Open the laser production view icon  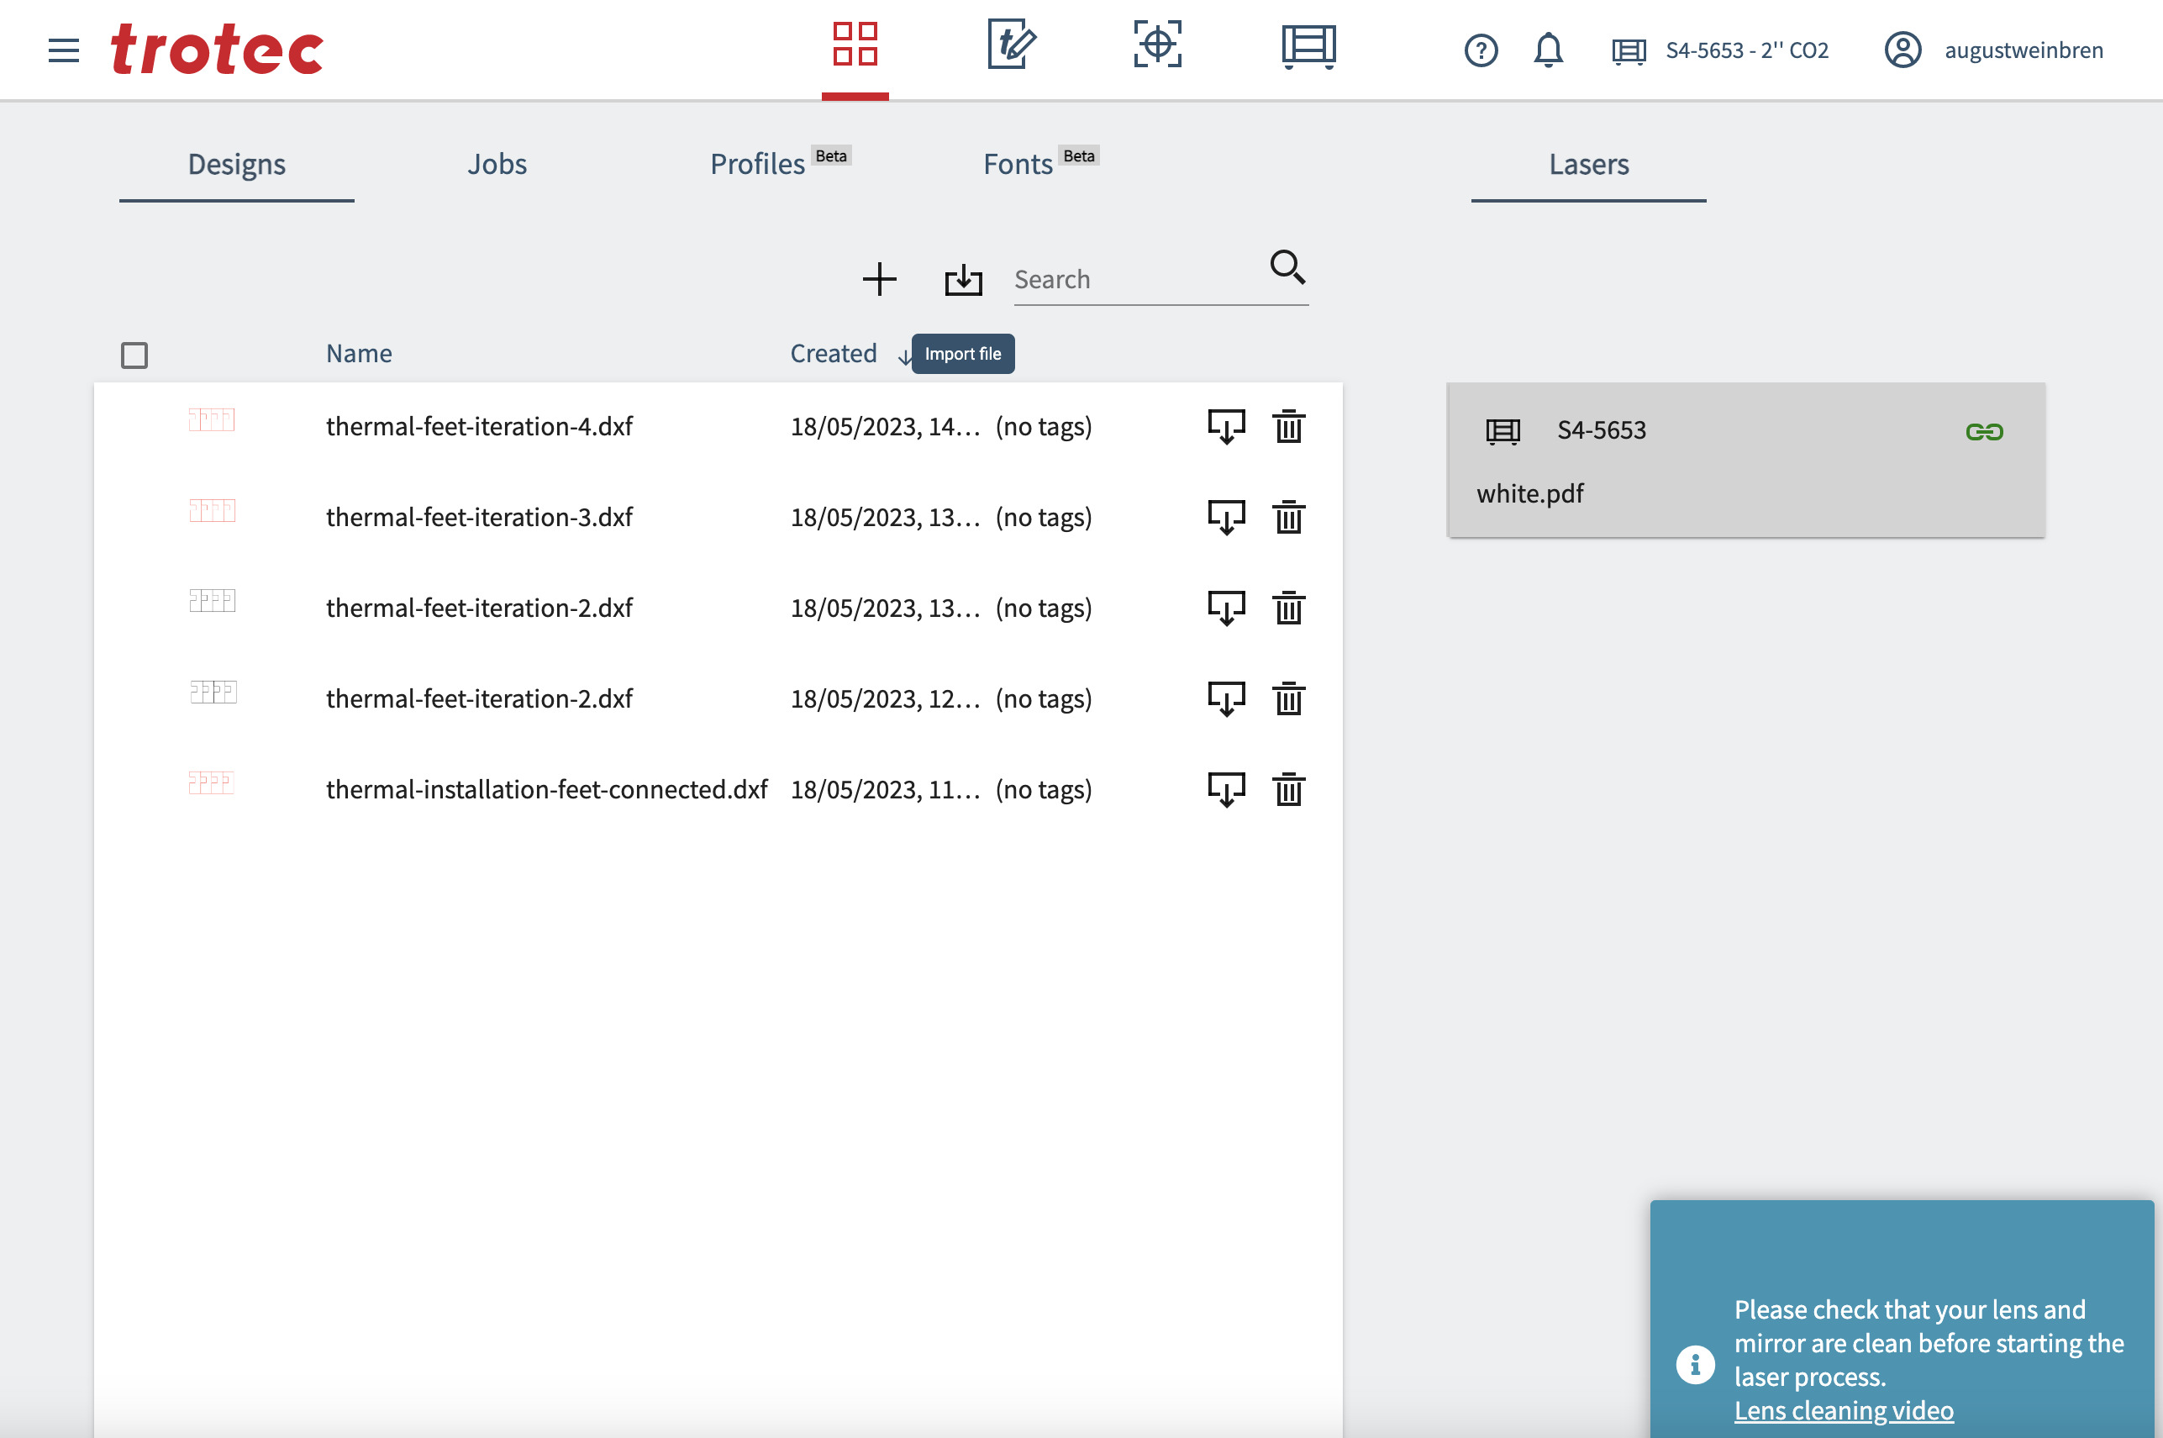click(x=1308, y=45)
